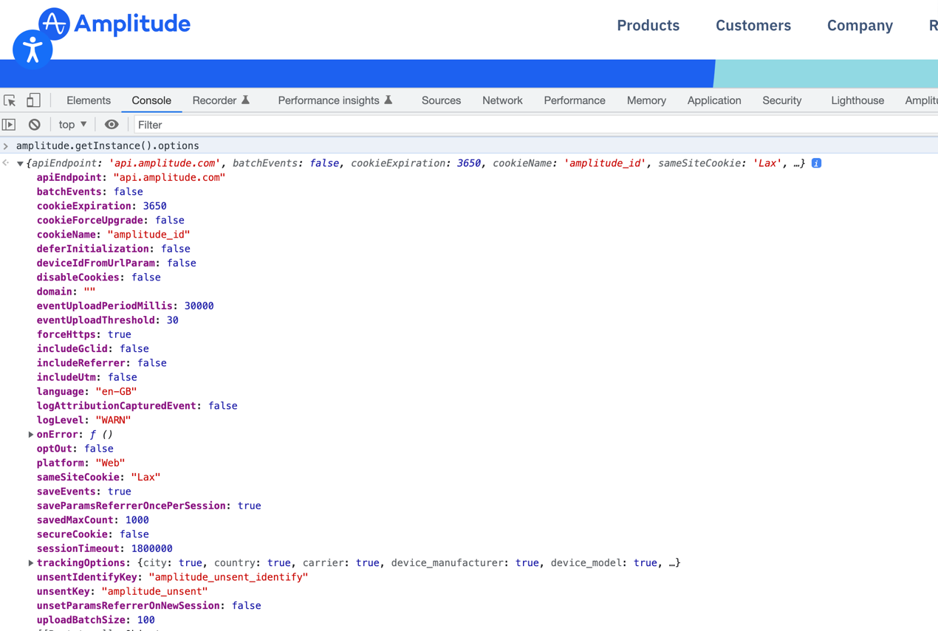Expand the trackingOptions object
The image size is (938, 631).
(x=31, y=563)
